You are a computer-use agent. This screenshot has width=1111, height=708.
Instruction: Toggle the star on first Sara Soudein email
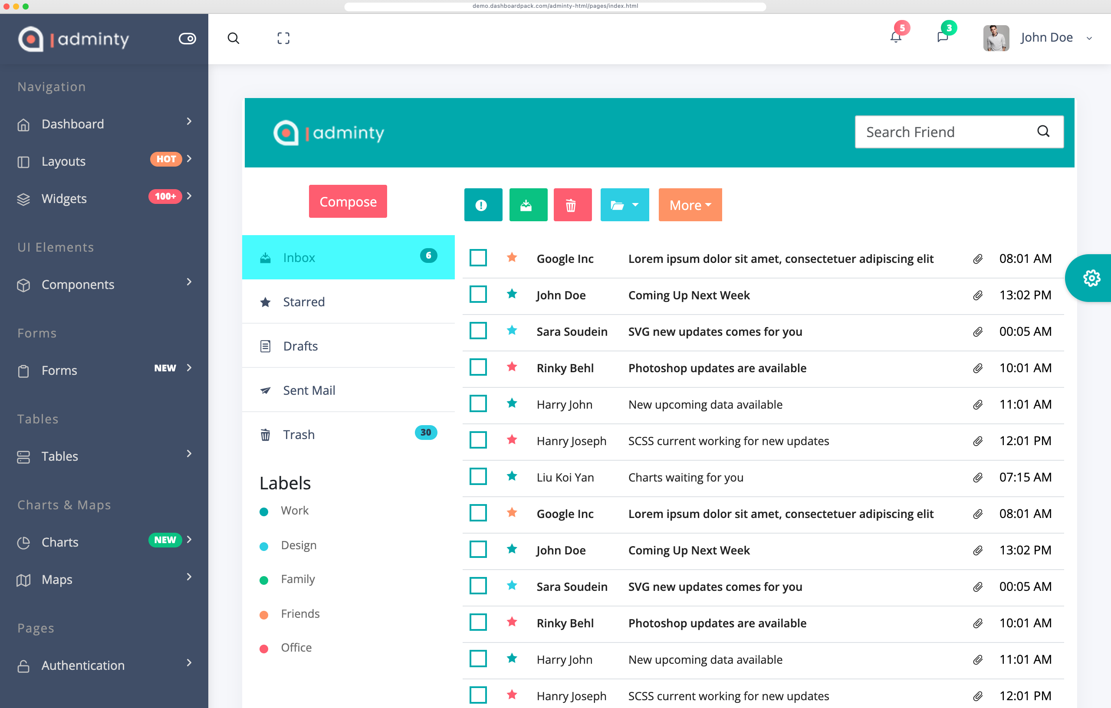512,330
